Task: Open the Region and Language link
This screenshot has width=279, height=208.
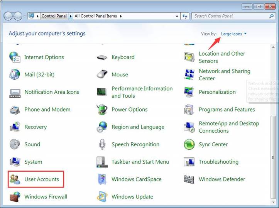Action: pyautogui.click(x=138, y=127)
